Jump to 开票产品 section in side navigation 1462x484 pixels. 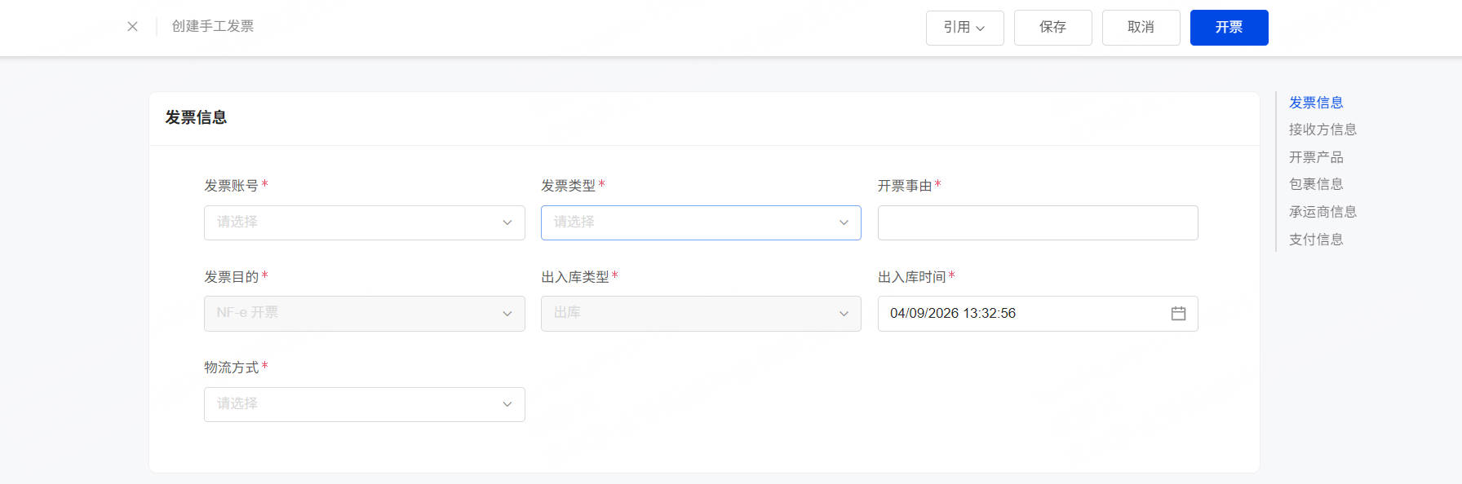coord(1316,157)
